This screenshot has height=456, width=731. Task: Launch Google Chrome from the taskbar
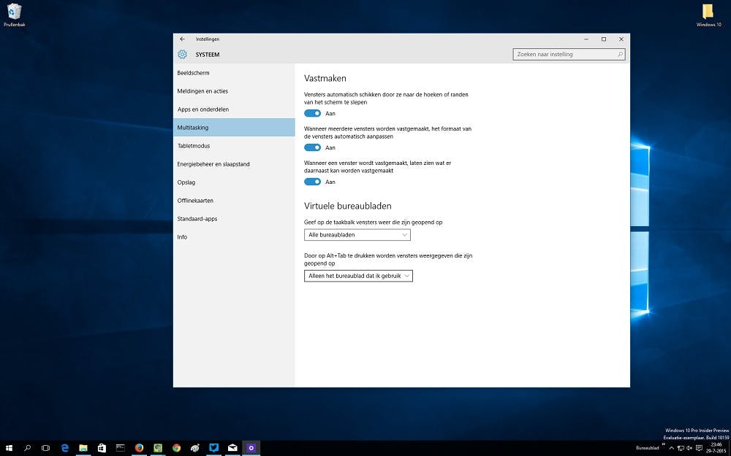[176, 448]
